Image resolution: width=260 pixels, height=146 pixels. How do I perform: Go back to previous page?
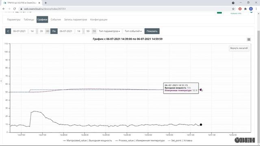click(x=4, y=9)
